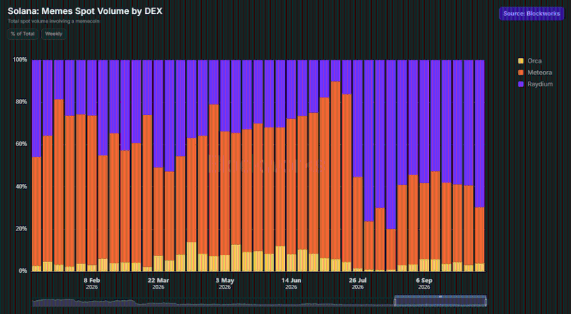Grab the right handle of range selector
The image size is (571, 314).
coord(486,302)
